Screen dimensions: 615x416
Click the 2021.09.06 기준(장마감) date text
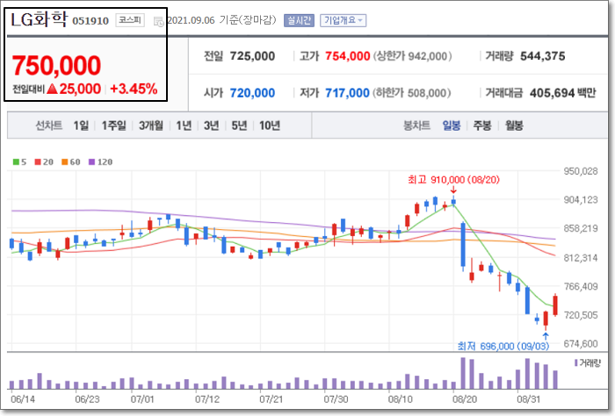221,20
